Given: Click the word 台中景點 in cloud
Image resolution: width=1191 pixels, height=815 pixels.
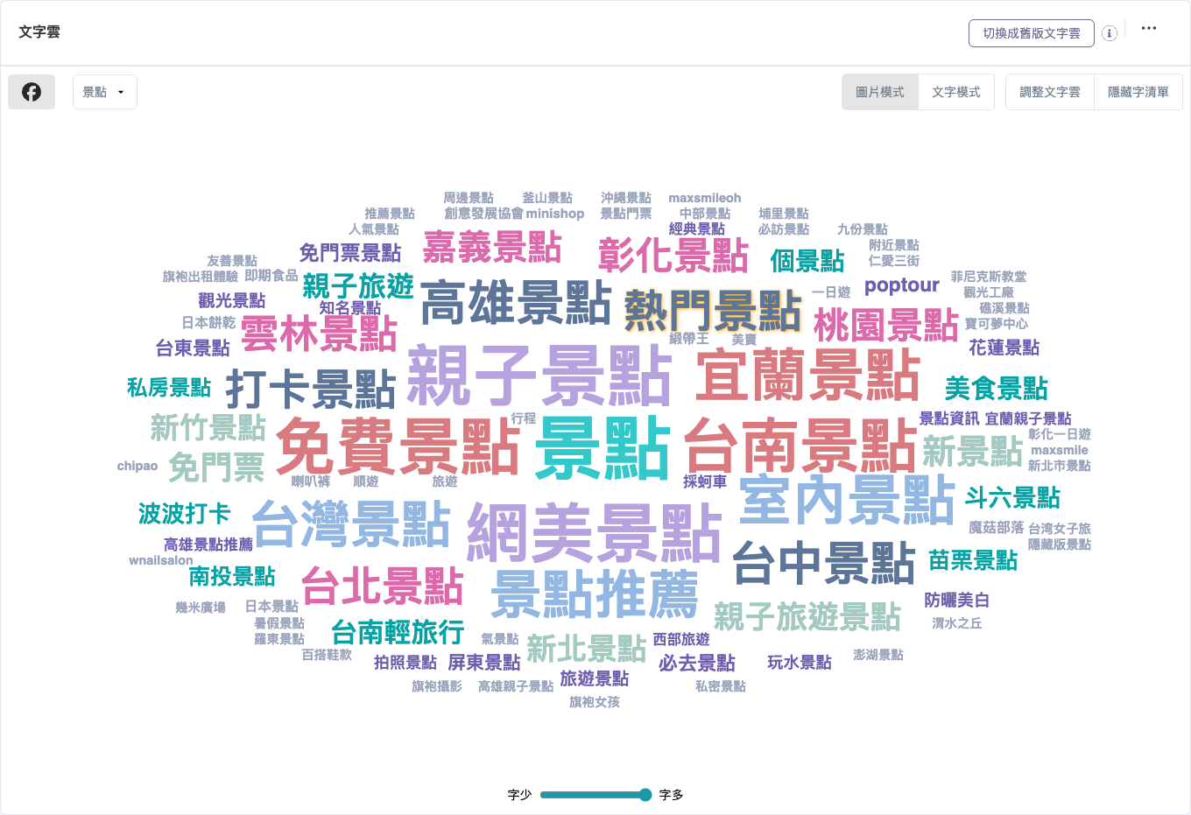Looking at the screenshot, I should tap(824, 563).
